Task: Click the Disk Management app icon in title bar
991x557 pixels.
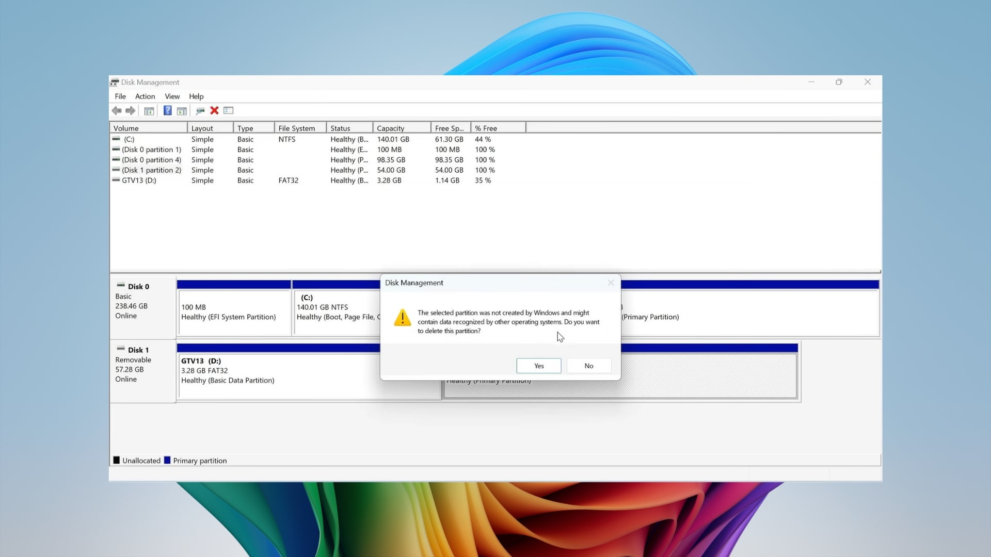Action: [x=115, y=83]
